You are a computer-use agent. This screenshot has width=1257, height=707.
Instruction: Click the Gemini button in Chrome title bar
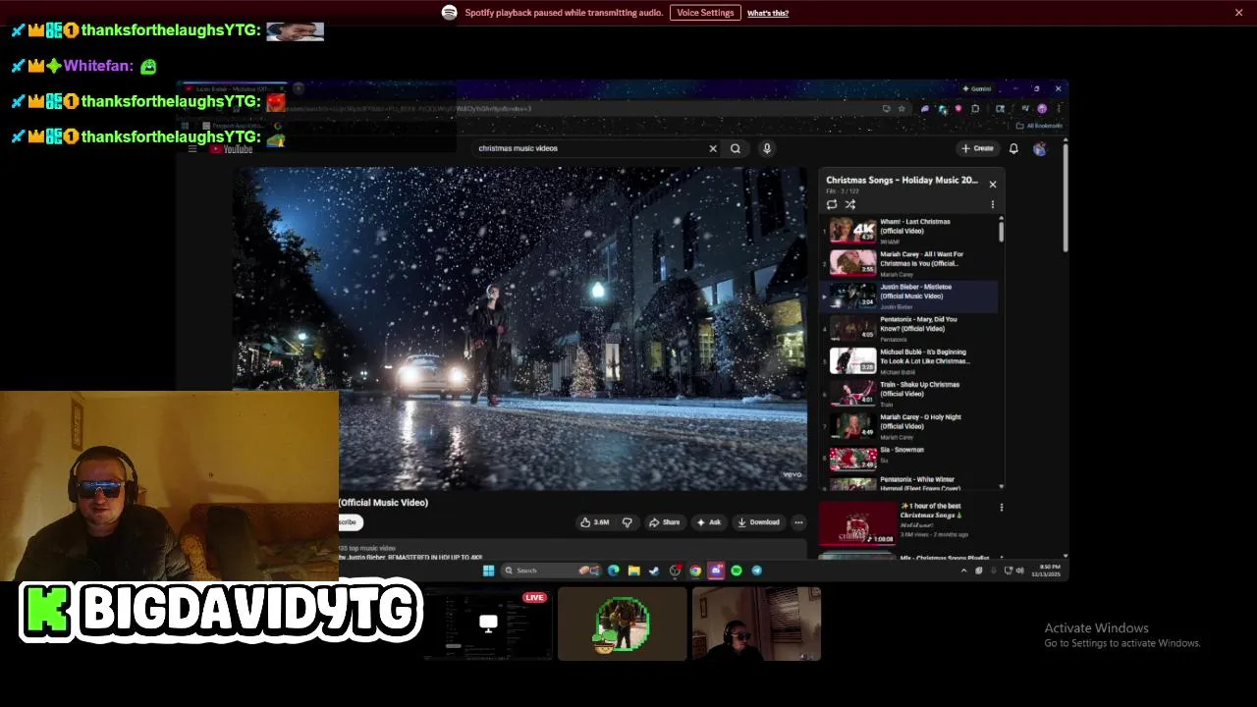(x=977, y=88)
